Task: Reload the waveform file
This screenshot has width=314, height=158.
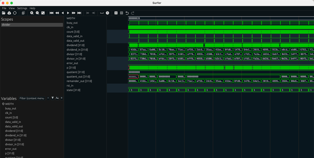Action: coord(15,13)
